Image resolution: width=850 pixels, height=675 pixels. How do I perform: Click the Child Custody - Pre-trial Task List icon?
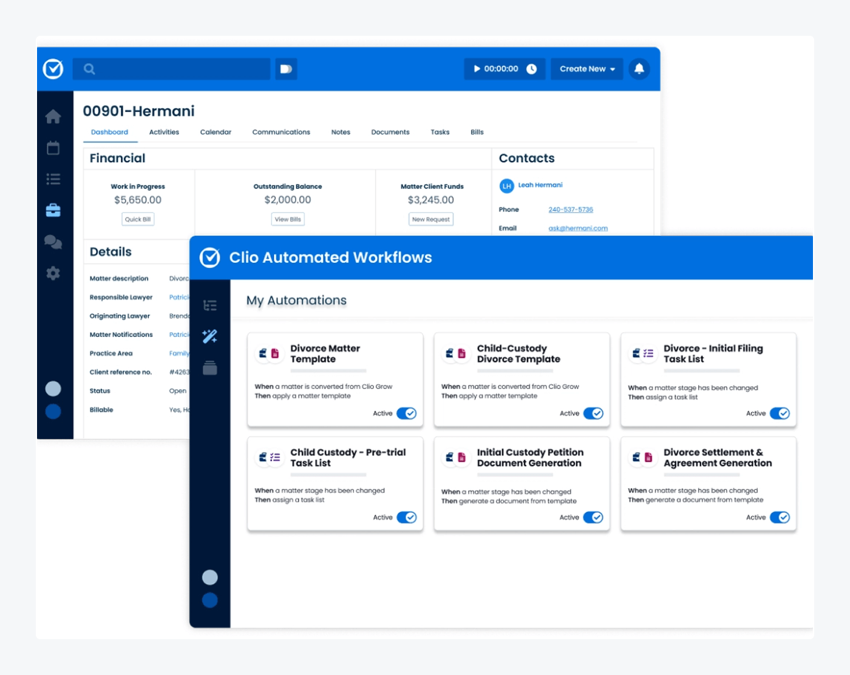269,457
